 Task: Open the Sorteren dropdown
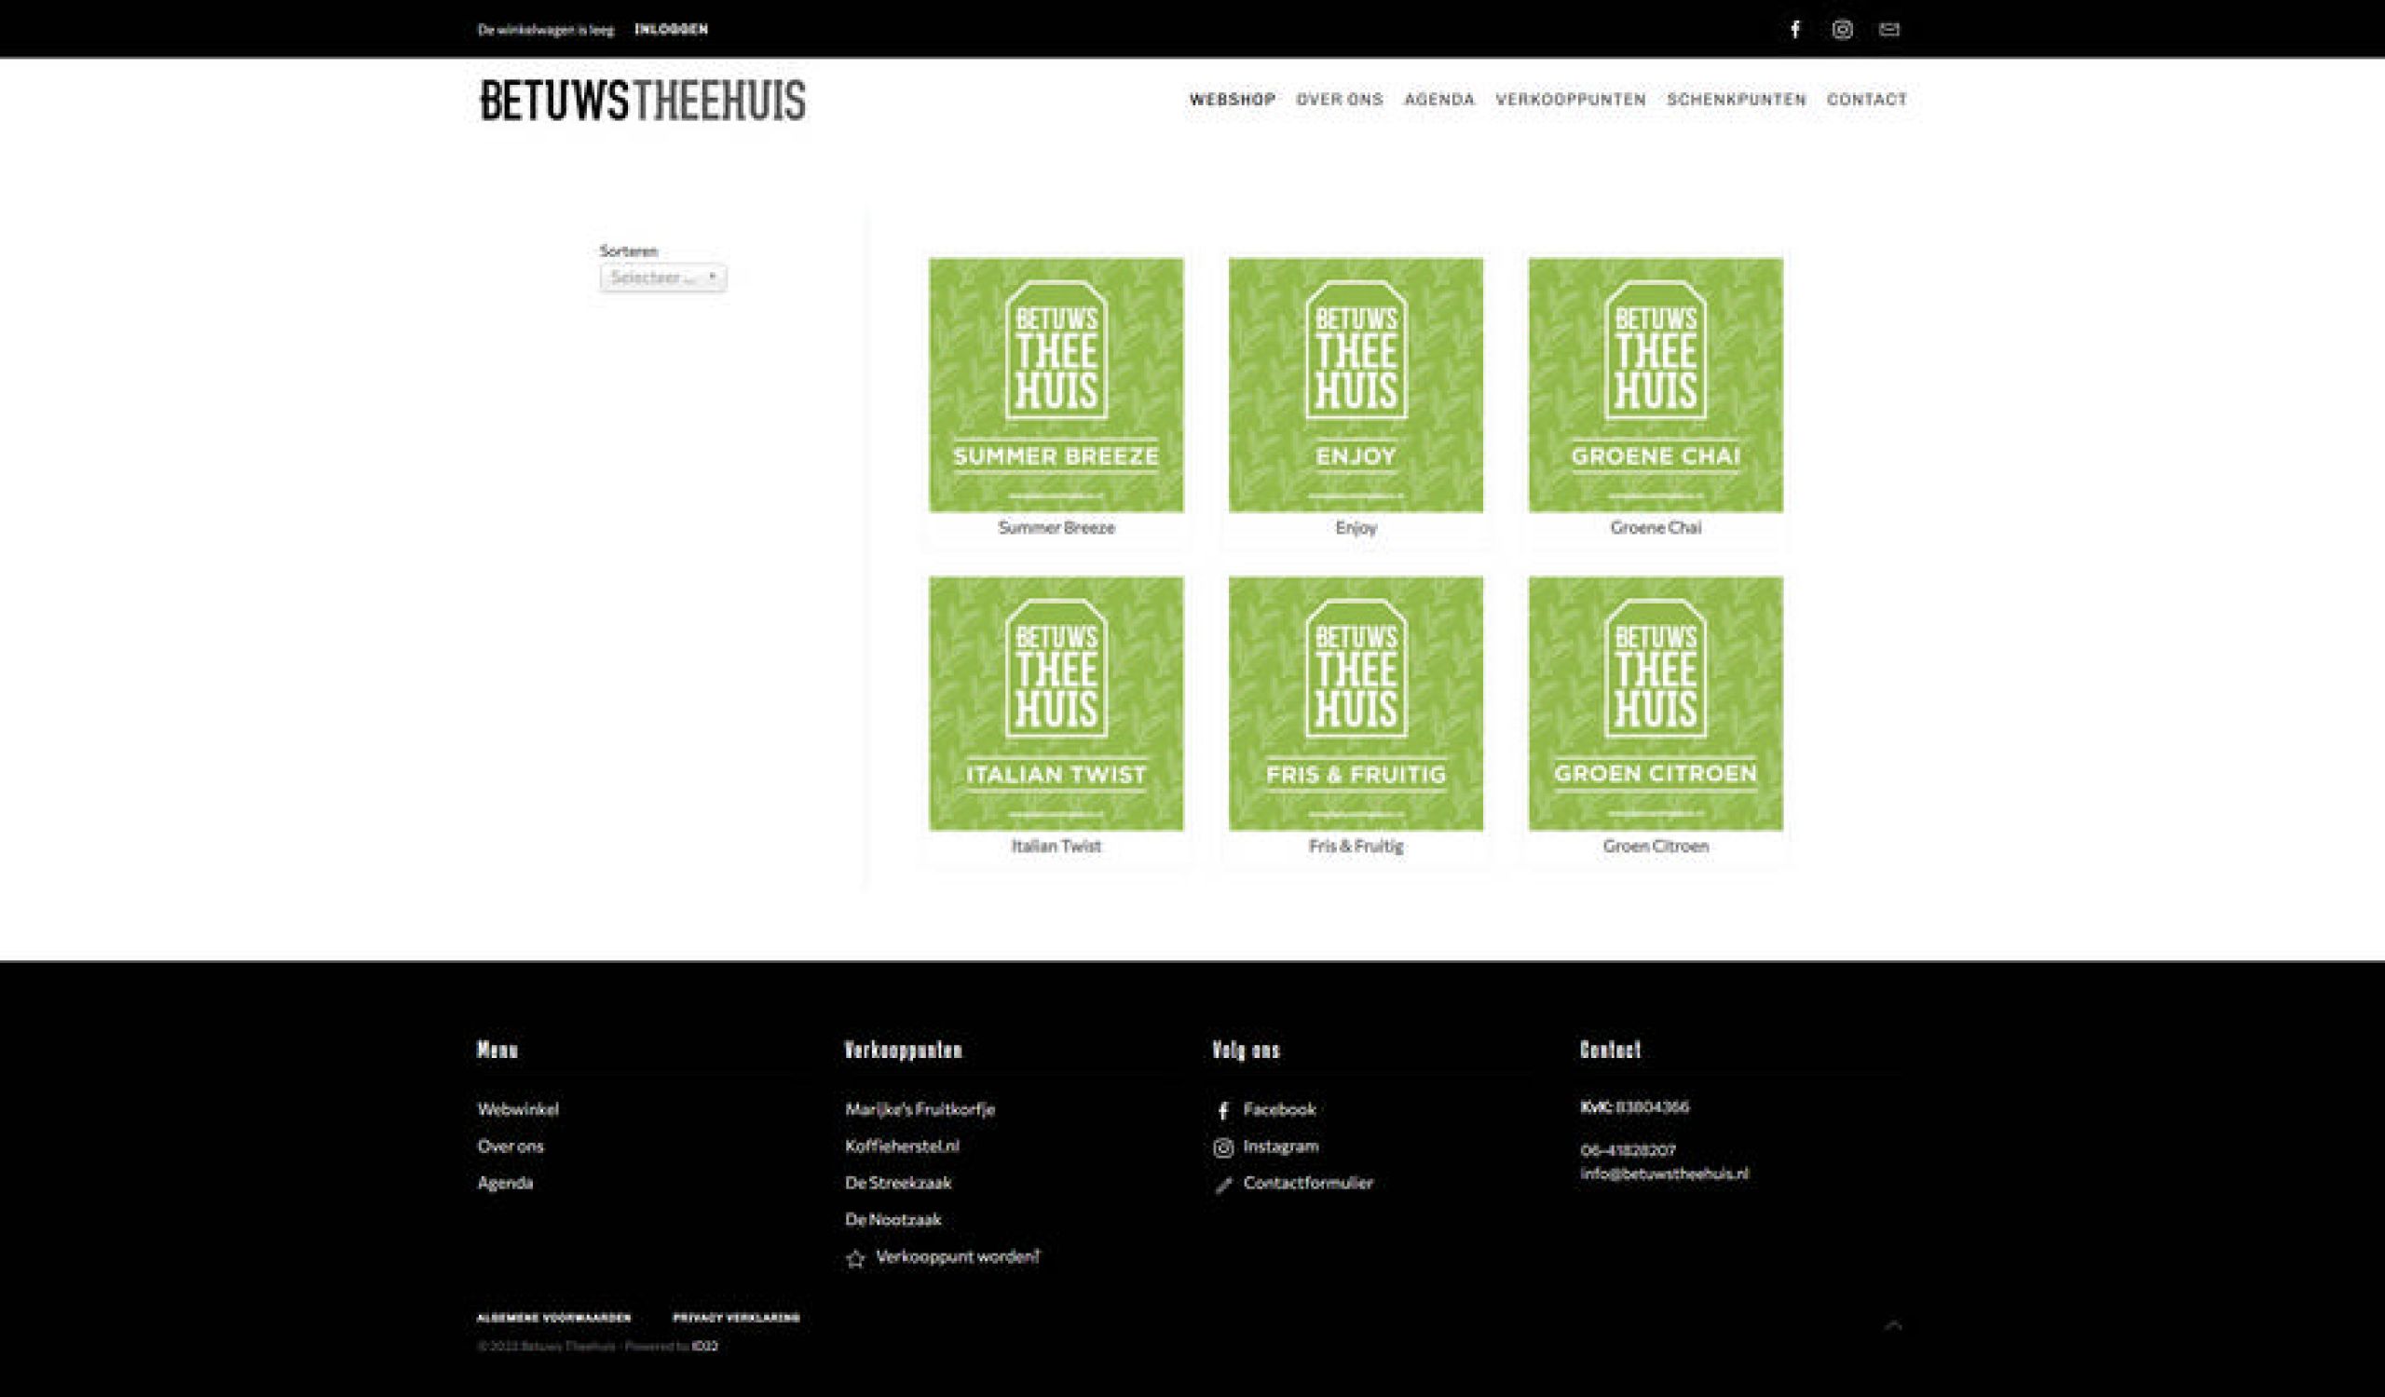[662, 278]
